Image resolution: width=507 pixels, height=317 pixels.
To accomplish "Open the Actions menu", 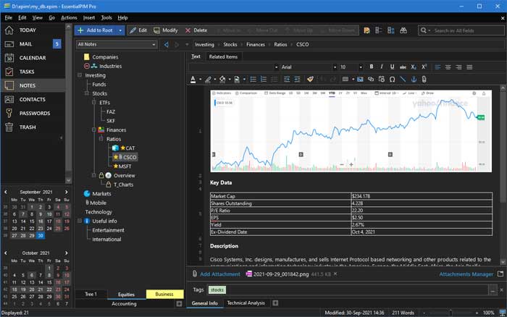I will tap(69, 18).
